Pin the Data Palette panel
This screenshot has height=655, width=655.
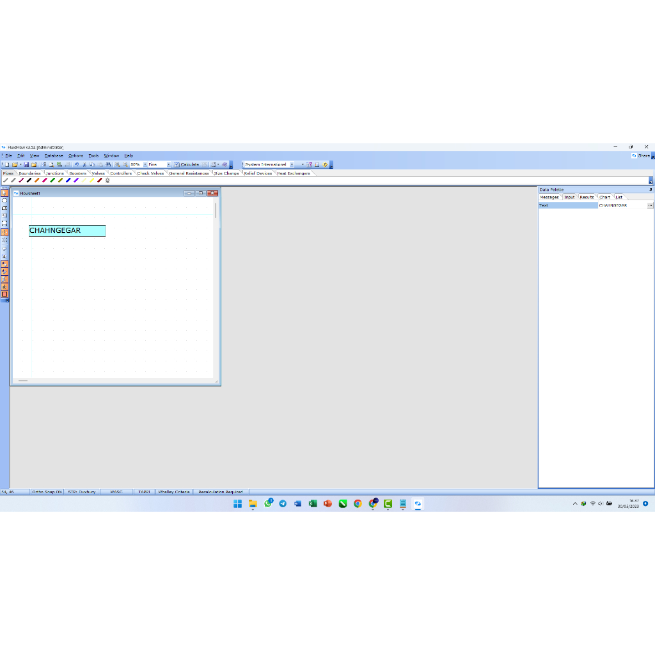click(651, 189)
